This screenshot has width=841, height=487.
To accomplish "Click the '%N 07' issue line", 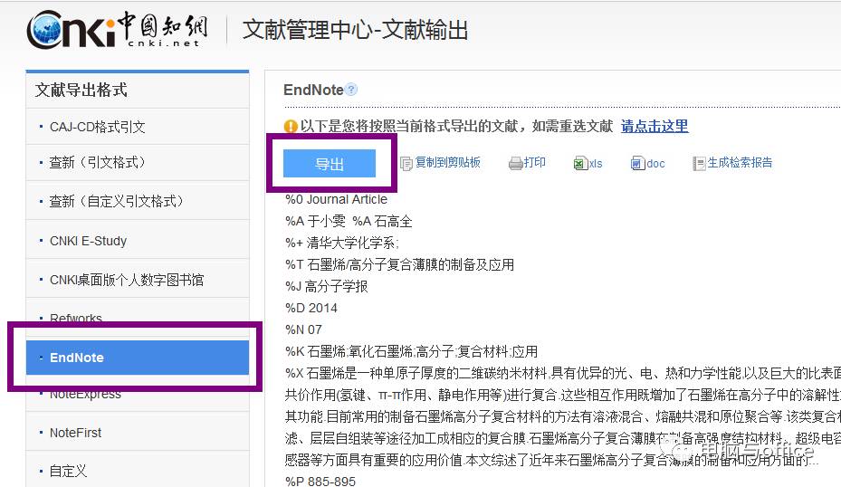I will pyautogui.click(x=303, y=329).
